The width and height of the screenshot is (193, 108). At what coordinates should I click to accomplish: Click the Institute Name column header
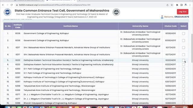(71, 26)
